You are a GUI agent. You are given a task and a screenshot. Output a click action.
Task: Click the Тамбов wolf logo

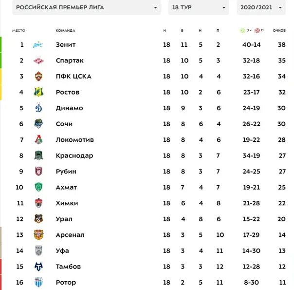38,267
